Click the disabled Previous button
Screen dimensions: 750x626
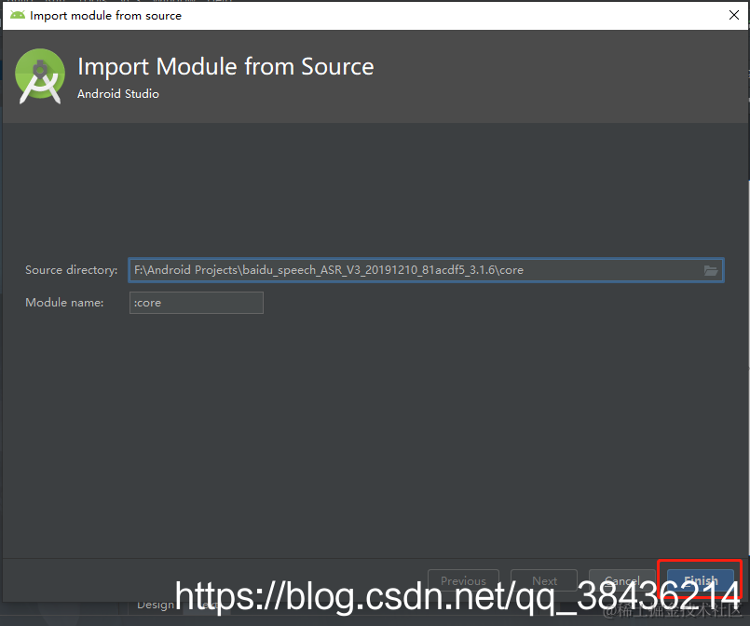pos(463,580)
